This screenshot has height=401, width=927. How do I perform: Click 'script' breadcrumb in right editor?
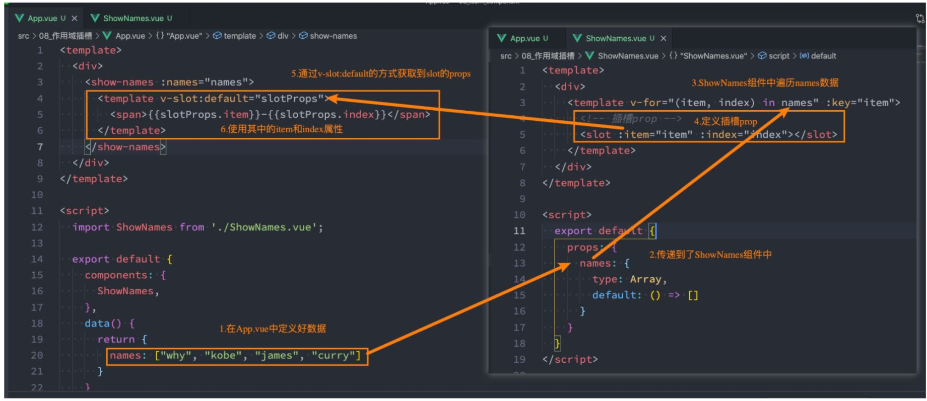[779, 56]
